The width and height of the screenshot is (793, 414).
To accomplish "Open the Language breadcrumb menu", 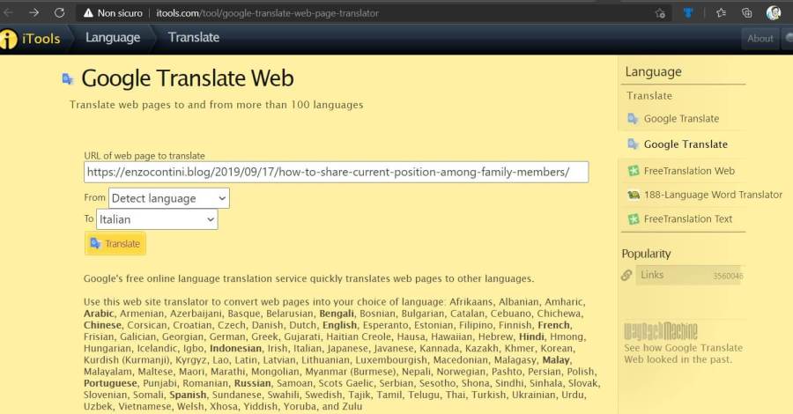I will click(x=112, y=38).
